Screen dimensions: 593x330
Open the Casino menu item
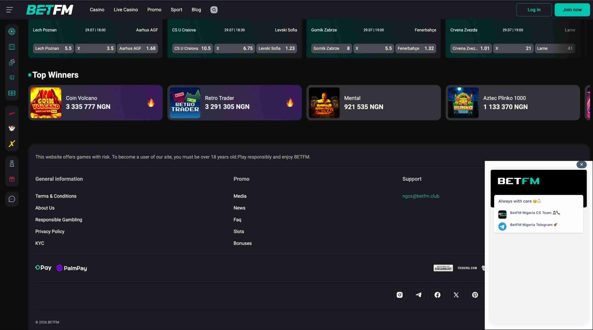click(97, 10)
